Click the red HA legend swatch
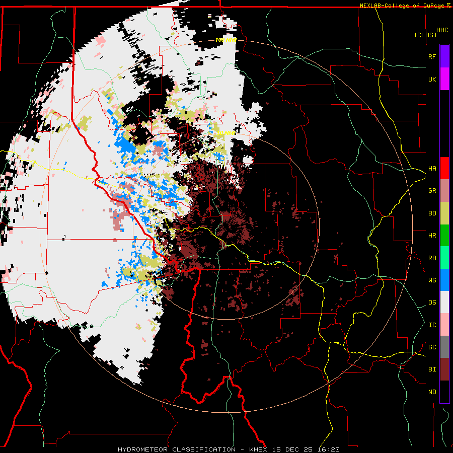Screen dimensions: 453x453 pyautogui.click(x=444, y=168)
